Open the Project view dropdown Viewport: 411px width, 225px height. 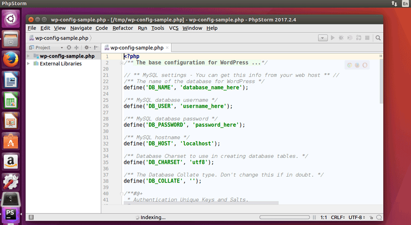click(x=62, y=47)
